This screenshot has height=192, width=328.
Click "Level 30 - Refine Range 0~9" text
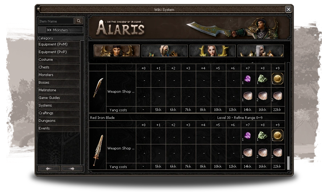[x=240, y=118]
